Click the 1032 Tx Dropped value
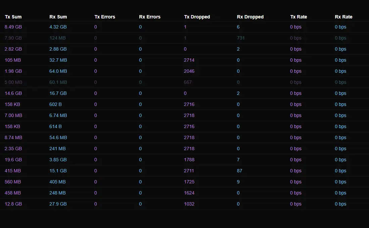 click(189, 204)
